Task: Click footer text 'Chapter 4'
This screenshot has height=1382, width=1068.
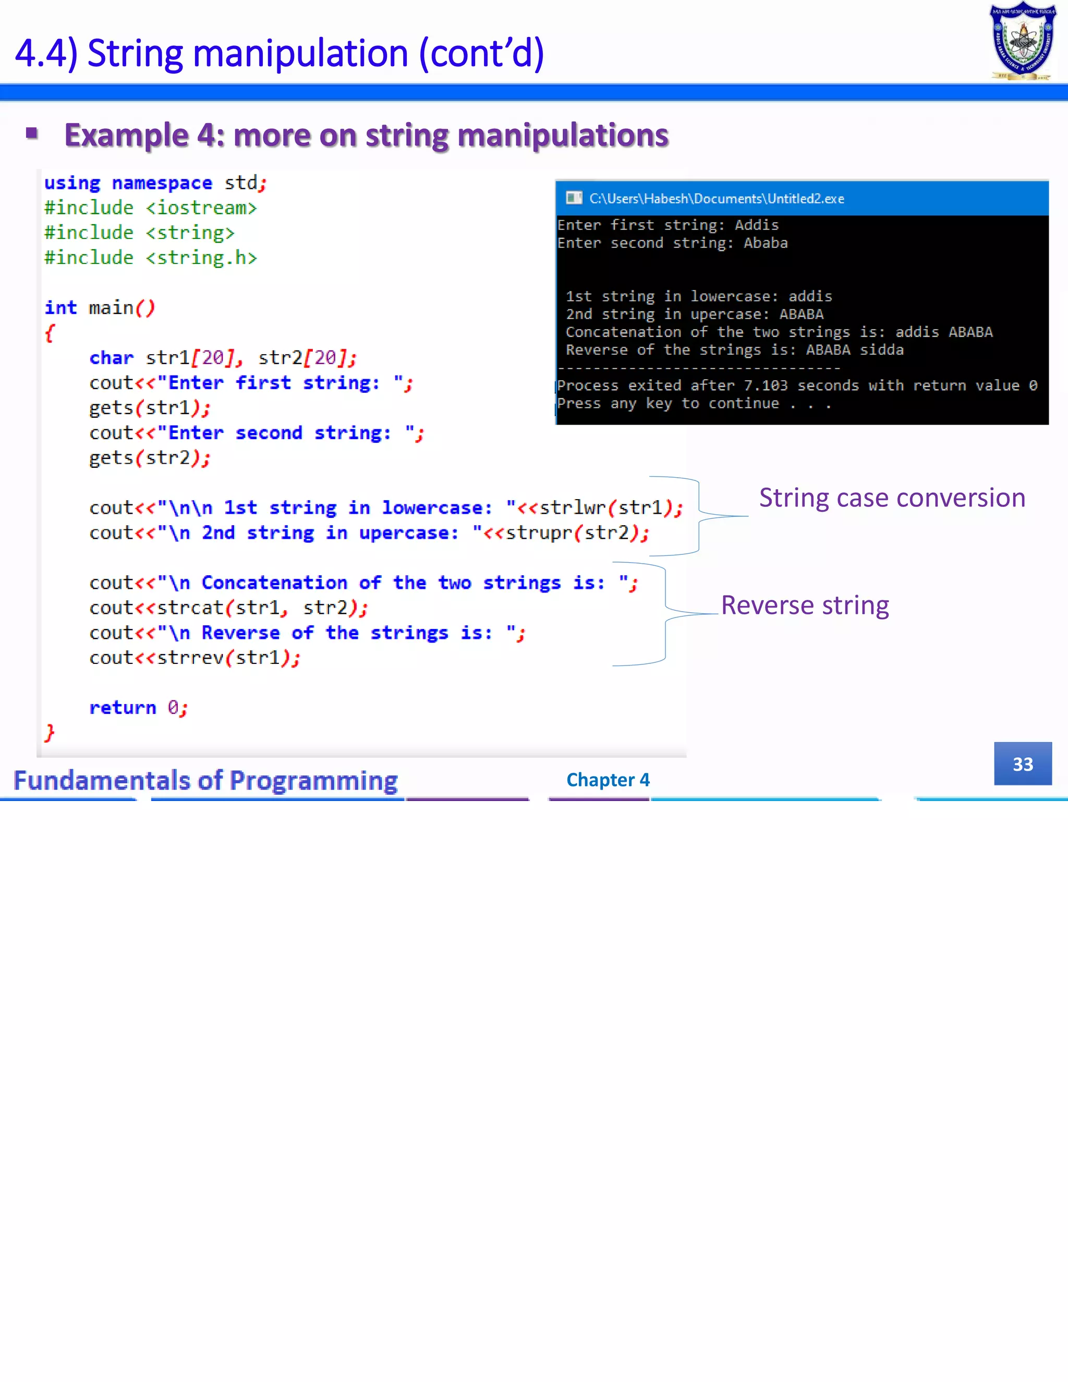Action: (x=608, y=780)
